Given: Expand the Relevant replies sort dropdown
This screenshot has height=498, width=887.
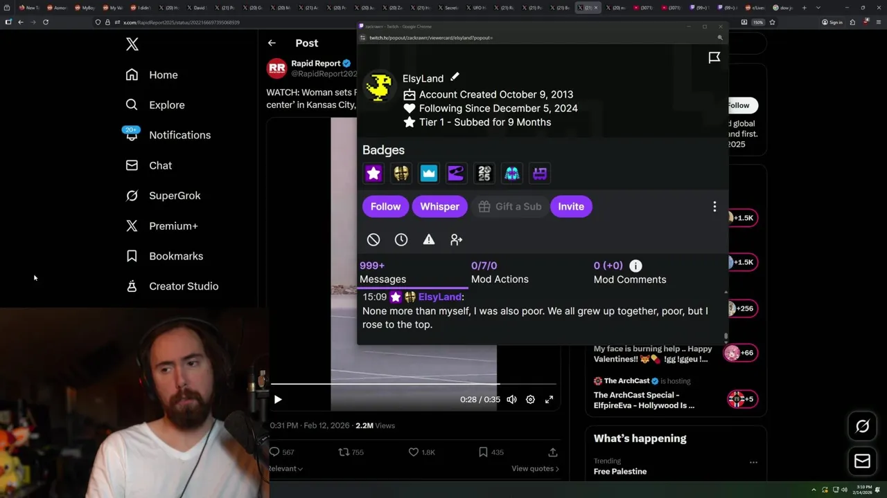Looking at the screenshot, I should point(286,468).
